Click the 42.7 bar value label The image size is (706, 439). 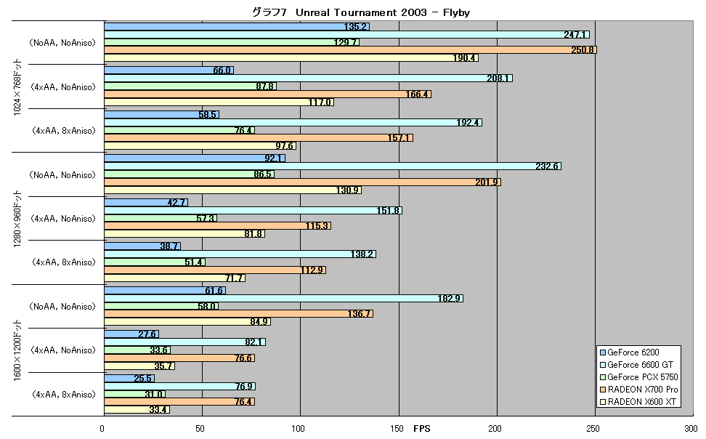click(x=176, y=203)
